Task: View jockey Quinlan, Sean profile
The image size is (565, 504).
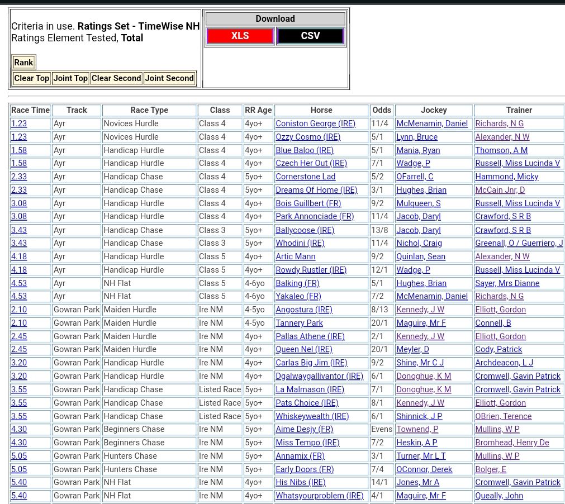Action: coord(420,256)
